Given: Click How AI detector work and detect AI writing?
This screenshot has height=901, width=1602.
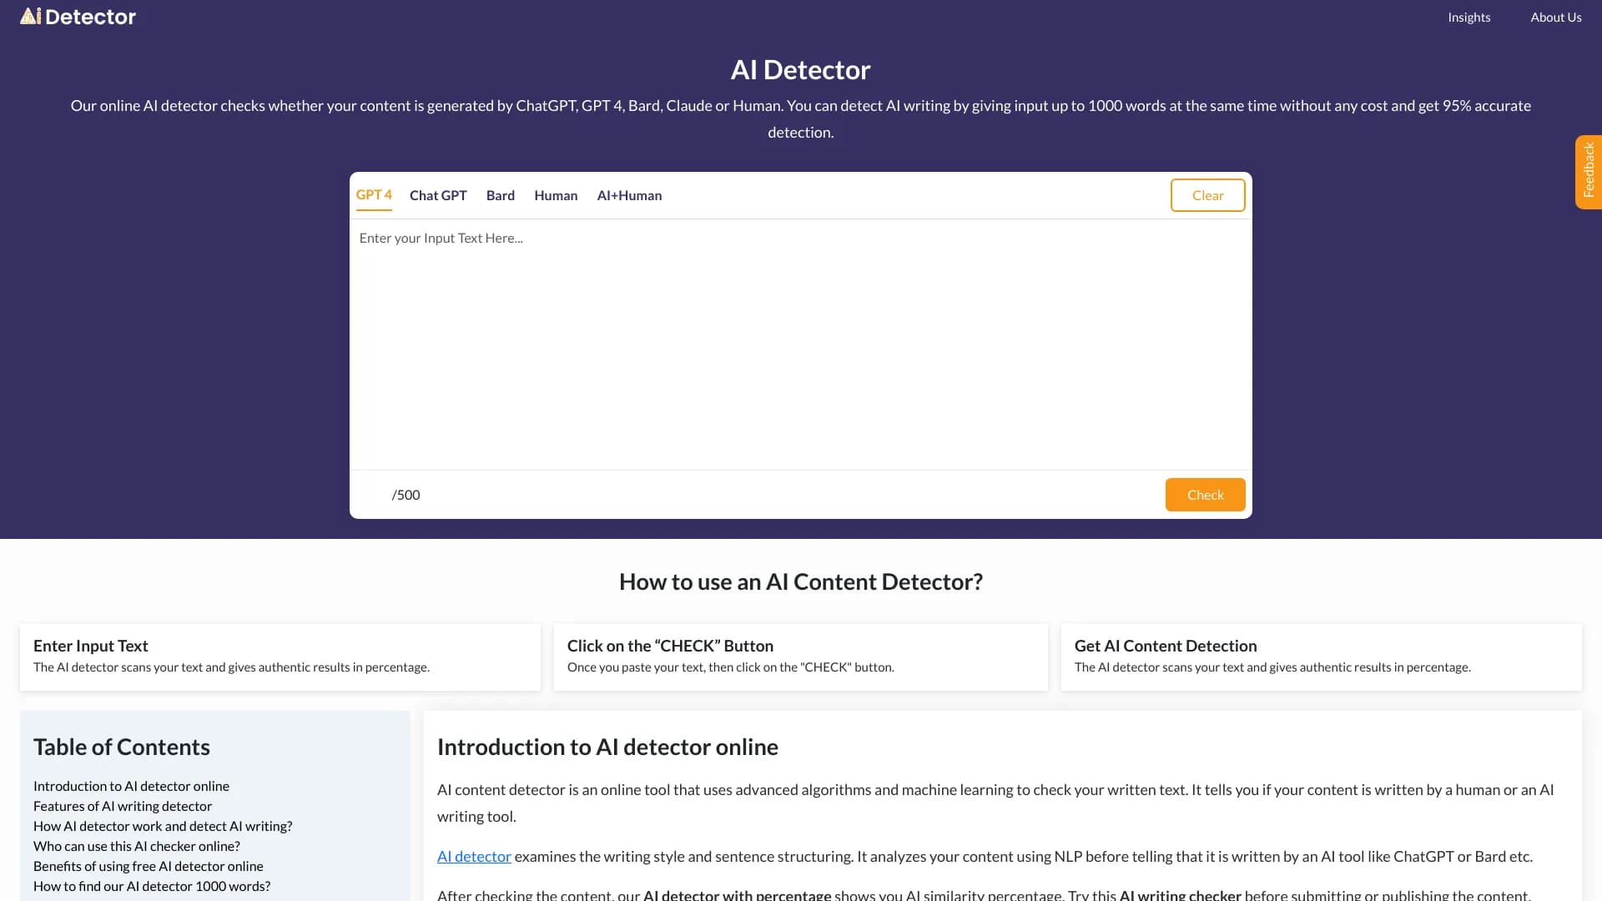Looking at the screenshot, I should pos(163,826).
